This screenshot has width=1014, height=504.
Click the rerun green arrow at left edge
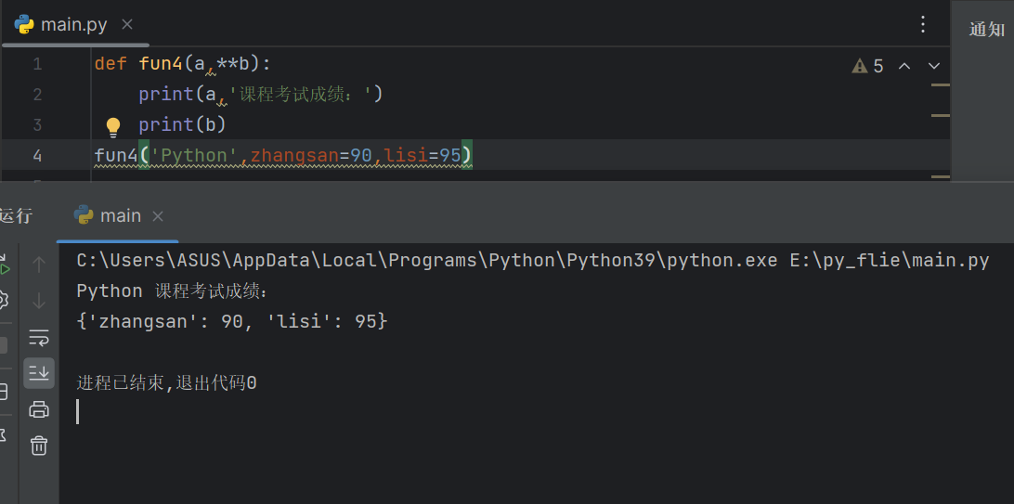click(4, 267)
